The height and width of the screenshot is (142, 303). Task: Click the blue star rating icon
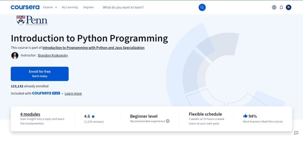(93, 116)
